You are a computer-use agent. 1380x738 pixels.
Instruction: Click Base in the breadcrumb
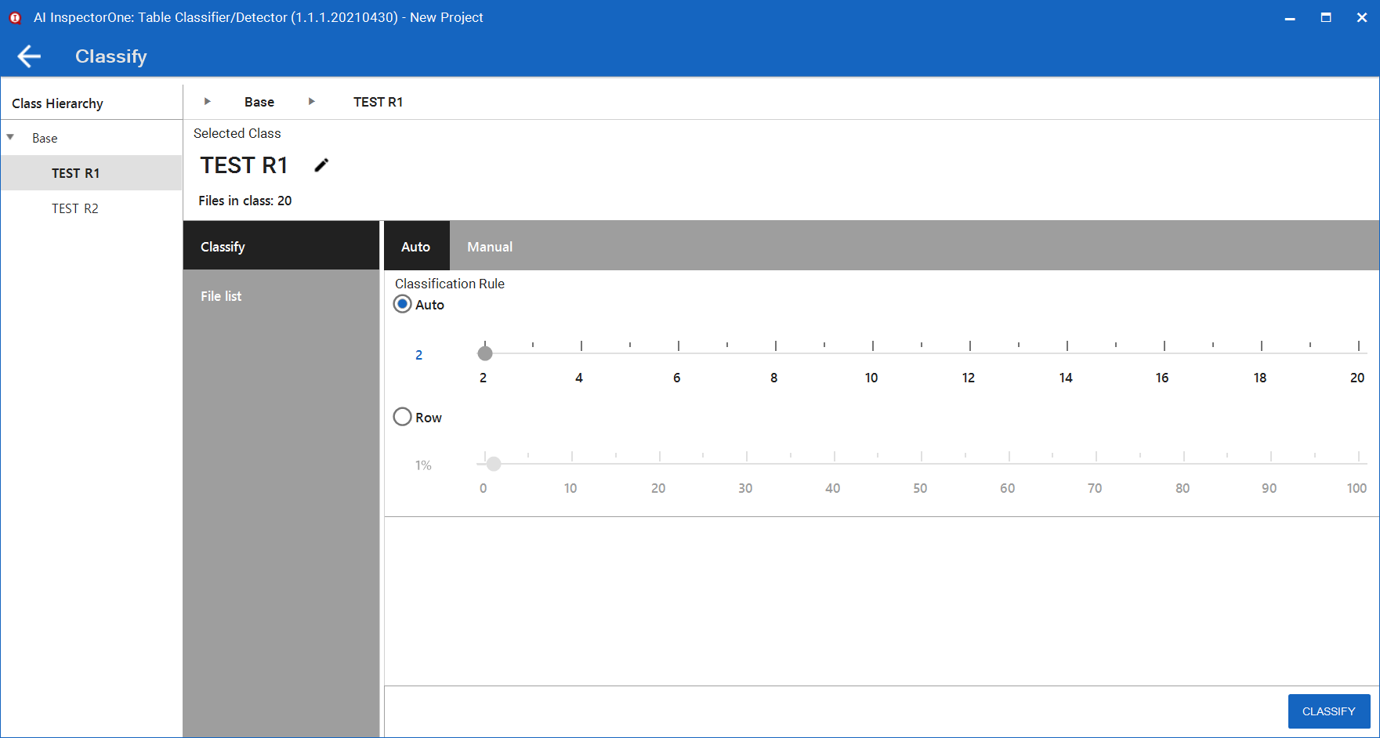(x=259, y=101)
